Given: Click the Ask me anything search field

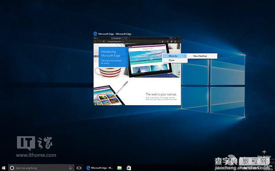Looking at the screenshot, I should click(41, 168).
